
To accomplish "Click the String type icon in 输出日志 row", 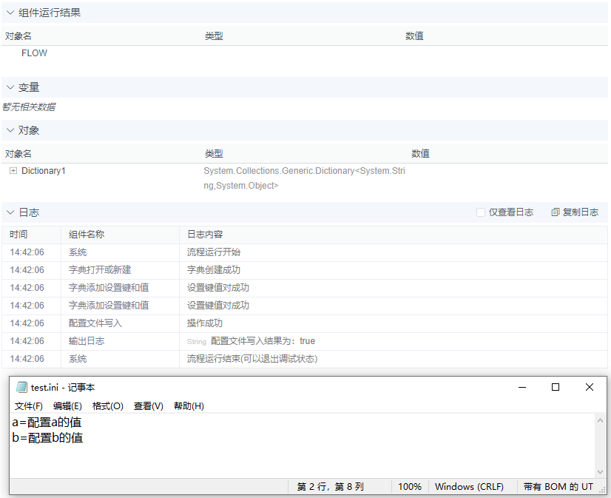I will pyautogui.click(x=198, y=342).
